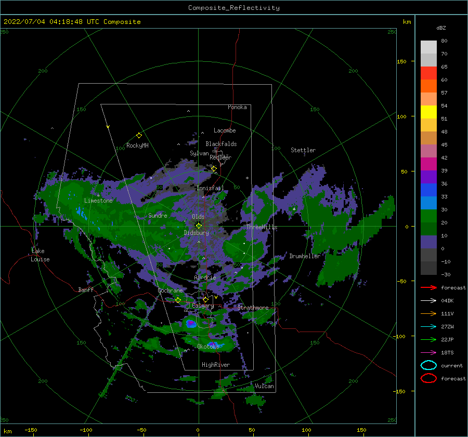Image resolution: width=468 pixels, height=437 pixels.
Task: Click the Limestone label on the map
Action: [x=98, y=201]
